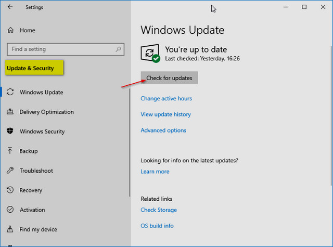Viewport: 333px width, 247px height.
Task: Open Delivery Optimization settings
Action: [46, 112]
